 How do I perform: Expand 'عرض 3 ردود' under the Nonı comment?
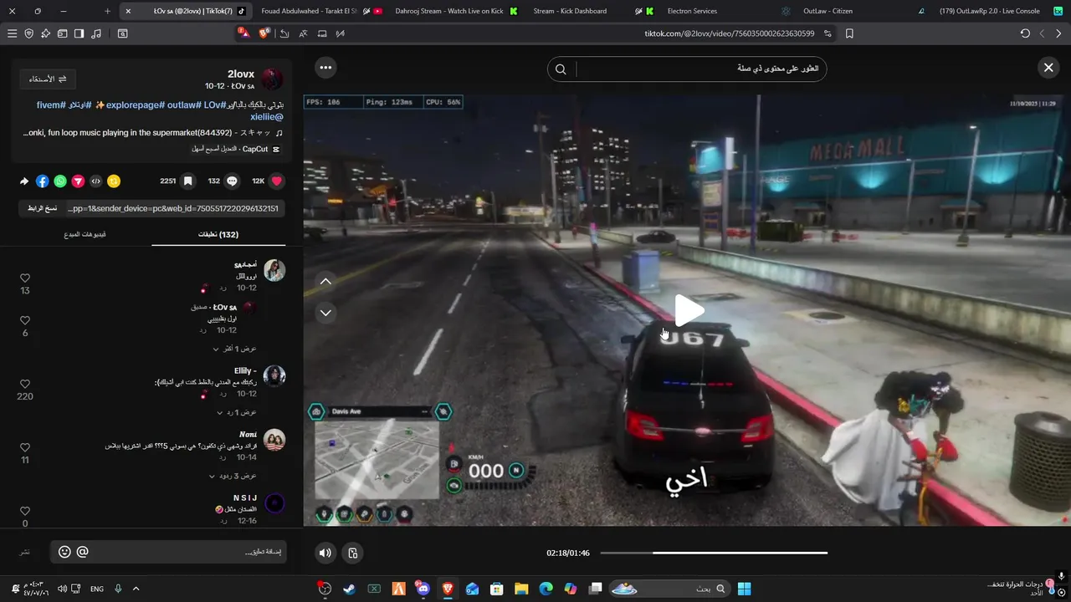[x=233, y=476]
